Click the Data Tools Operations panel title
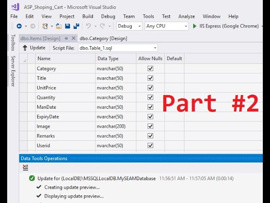 point(44,159)
